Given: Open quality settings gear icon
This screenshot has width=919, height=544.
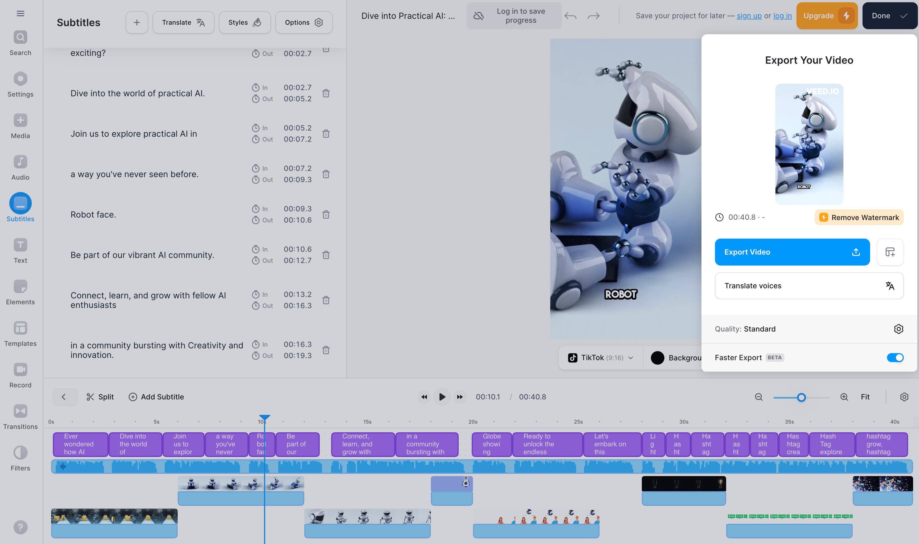Looking at the screenshot, I should point(898,329).
